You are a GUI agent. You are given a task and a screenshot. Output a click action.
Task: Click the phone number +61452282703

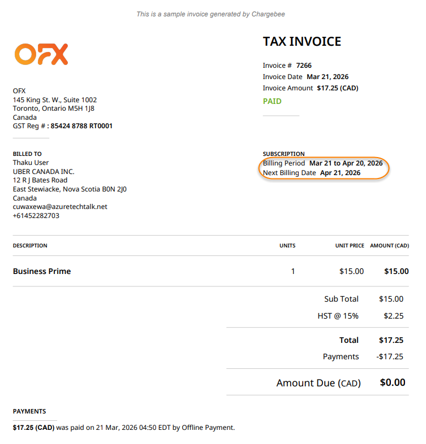click(x=36, y=216)
